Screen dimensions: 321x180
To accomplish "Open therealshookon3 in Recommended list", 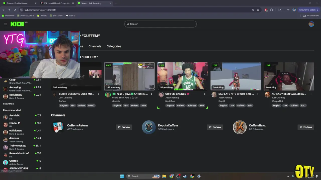I will [x=22, y=155].
